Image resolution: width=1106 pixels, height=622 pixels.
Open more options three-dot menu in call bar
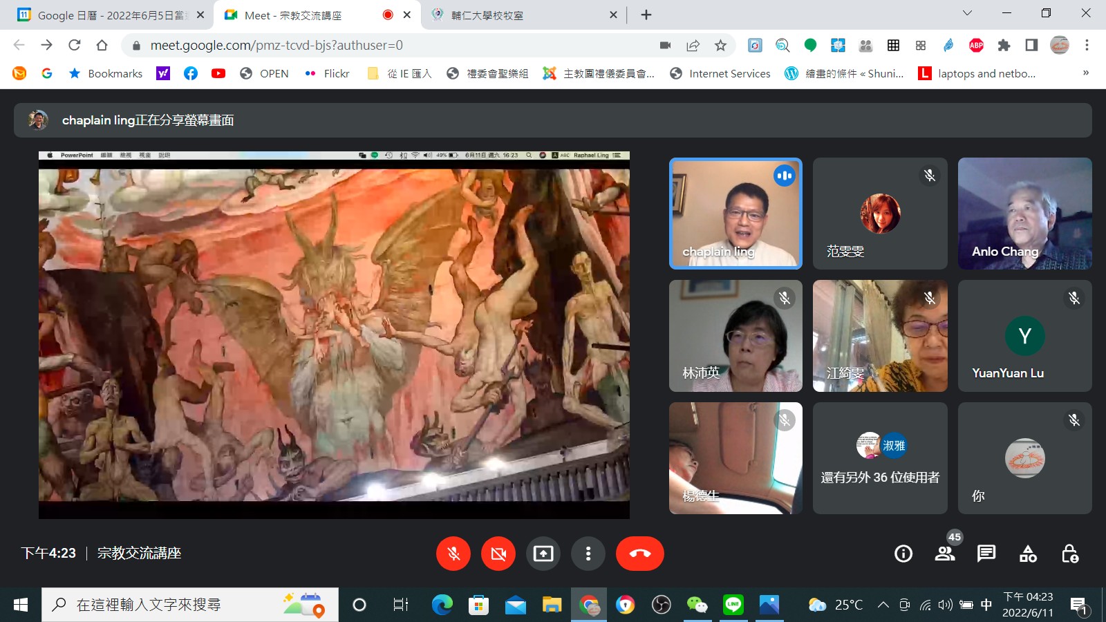(588, 554)
